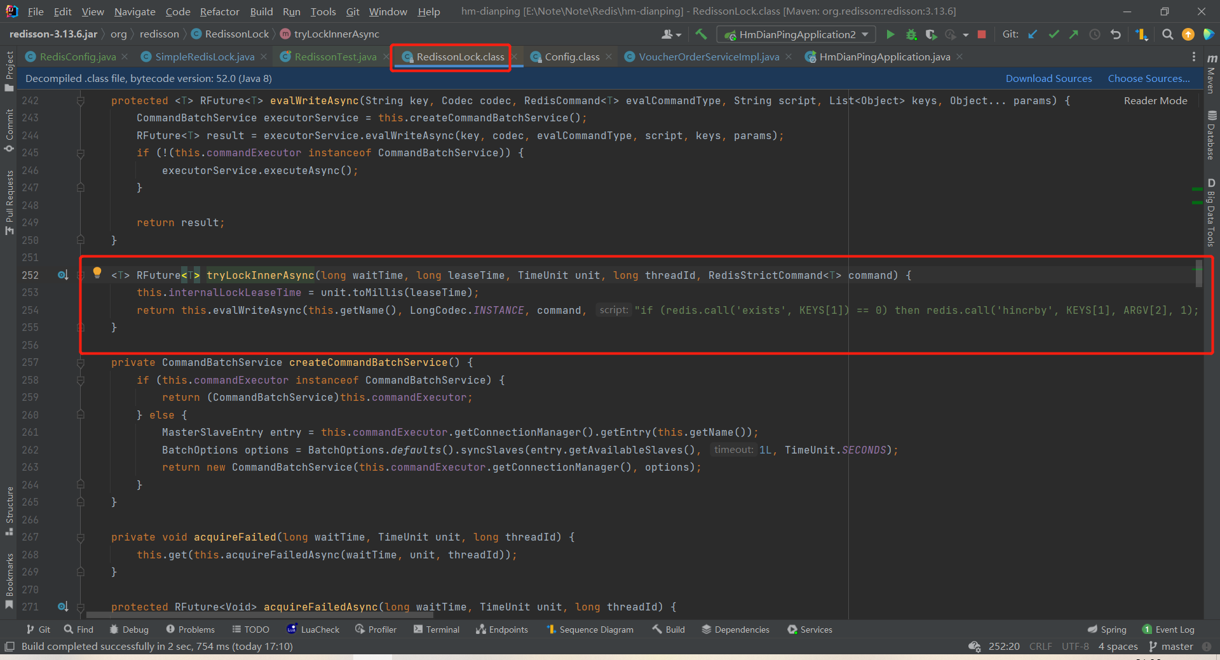Screen dimensions: 1220x660
Task: Collapse the acquireFailed method fold at 267
Action: (81, 537)
